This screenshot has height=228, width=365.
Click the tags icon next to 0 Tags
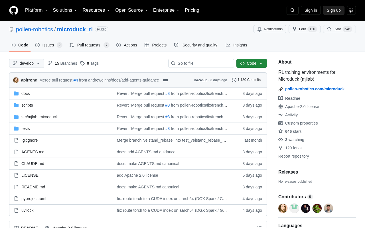point(82,63)
